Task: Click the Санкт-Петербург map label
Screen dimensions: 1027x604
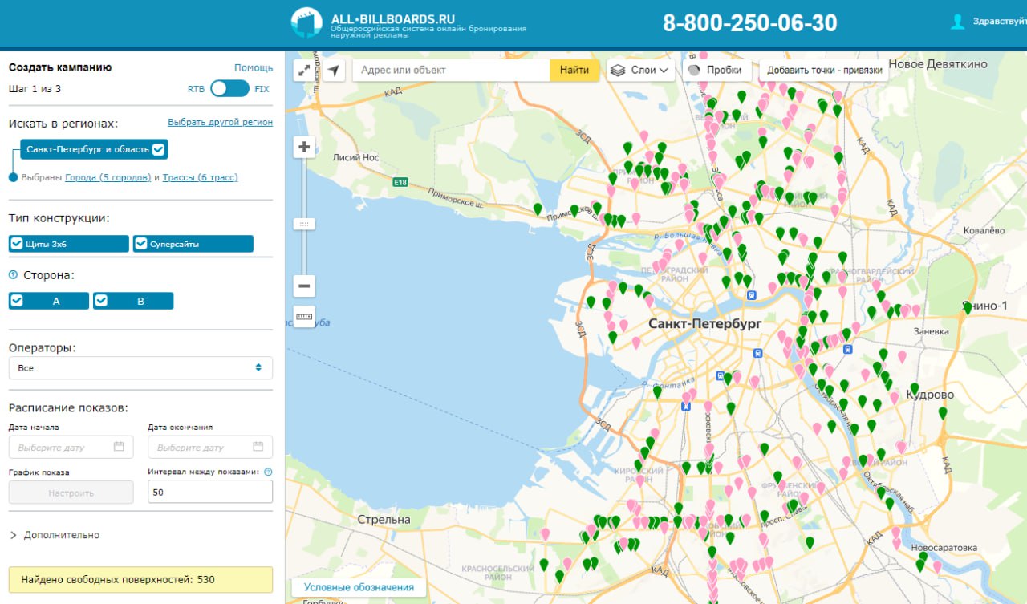Action: click(x=704, y=324)
